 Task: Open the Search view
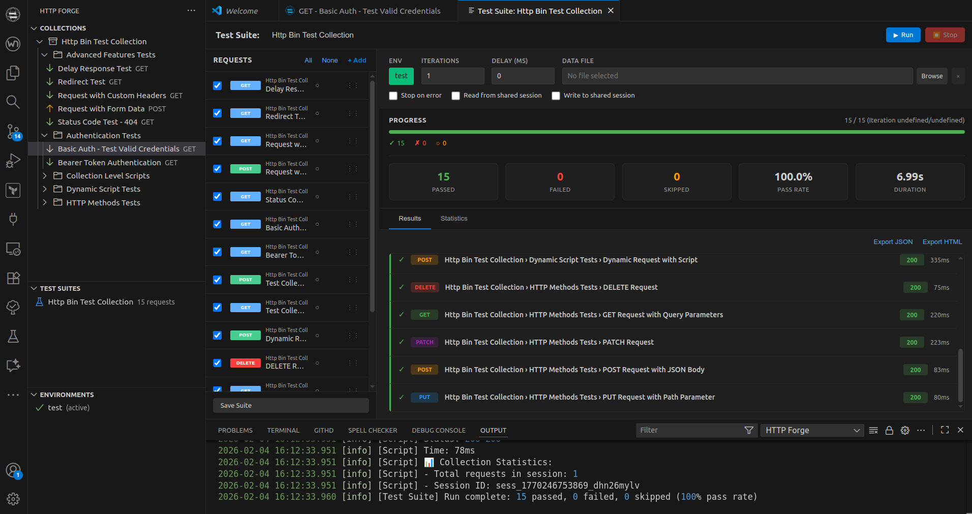13,102
